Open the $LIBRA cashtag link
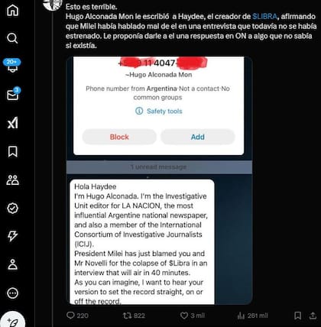This screenshot has height=327, width=321. pyautogui.click(x=264, y=17)
